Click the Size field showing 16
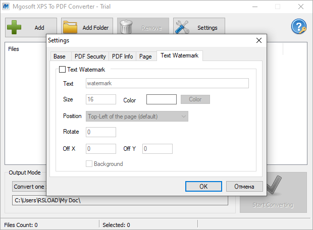The image size is (313, 230). click(x=101, y=99)
